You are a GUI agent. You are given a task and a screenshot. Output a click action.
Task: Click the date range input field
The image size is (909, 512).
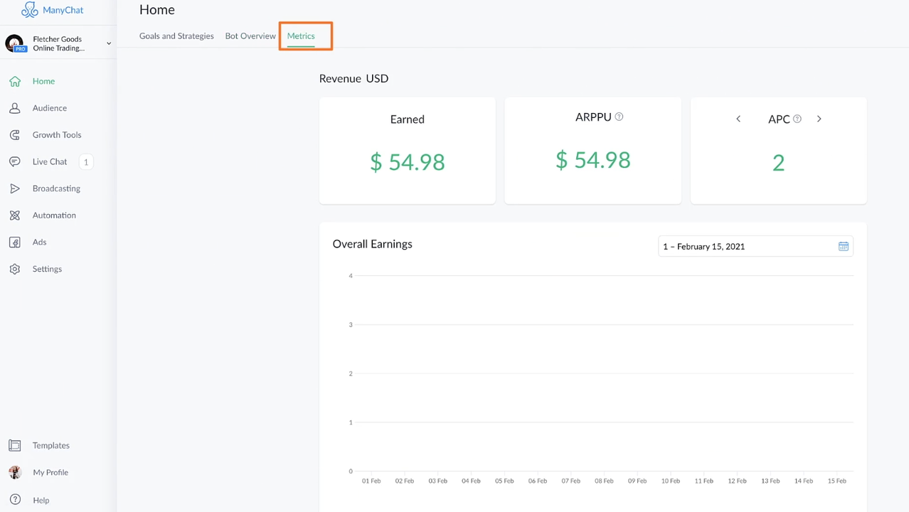point(747,246)
